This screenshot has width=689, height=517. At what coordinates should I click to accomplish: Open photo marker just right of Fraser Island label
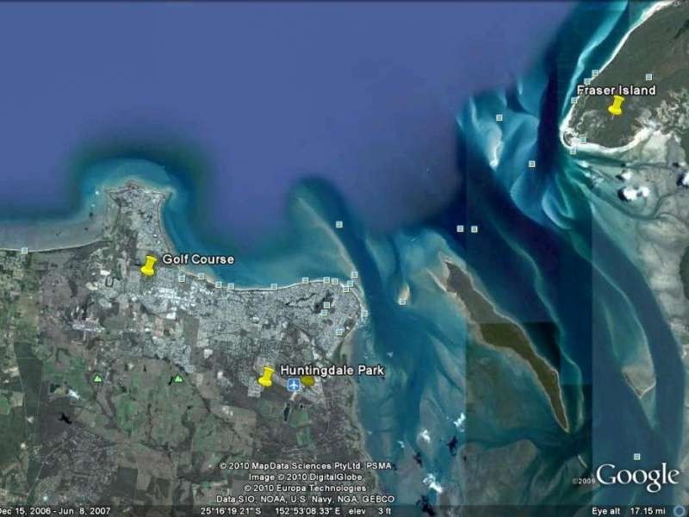point(650,77)
